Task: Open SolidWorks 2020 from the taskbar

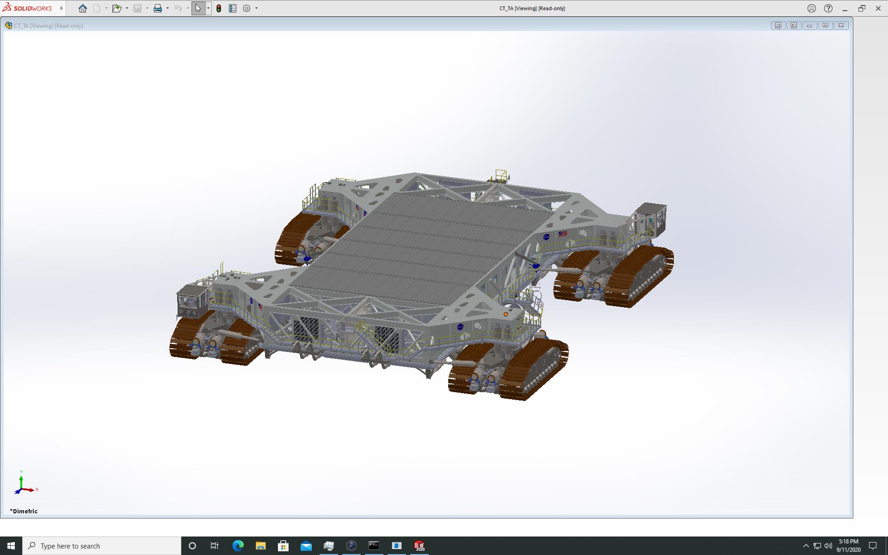Action: click(x=419, y=546)
